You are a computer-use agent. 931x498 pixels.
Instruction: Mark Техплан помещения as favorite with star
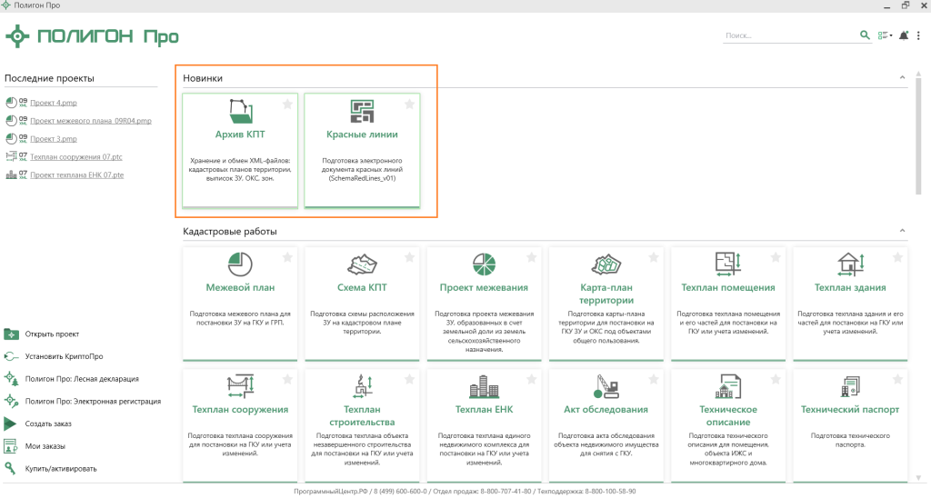(775, 258)
